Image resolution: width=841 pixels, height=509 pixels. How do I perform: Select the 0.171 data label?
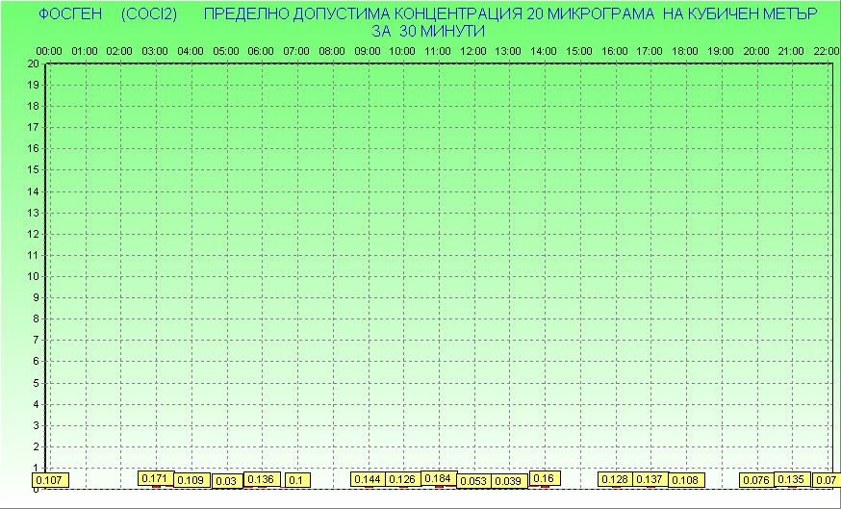tap(156, 478)
